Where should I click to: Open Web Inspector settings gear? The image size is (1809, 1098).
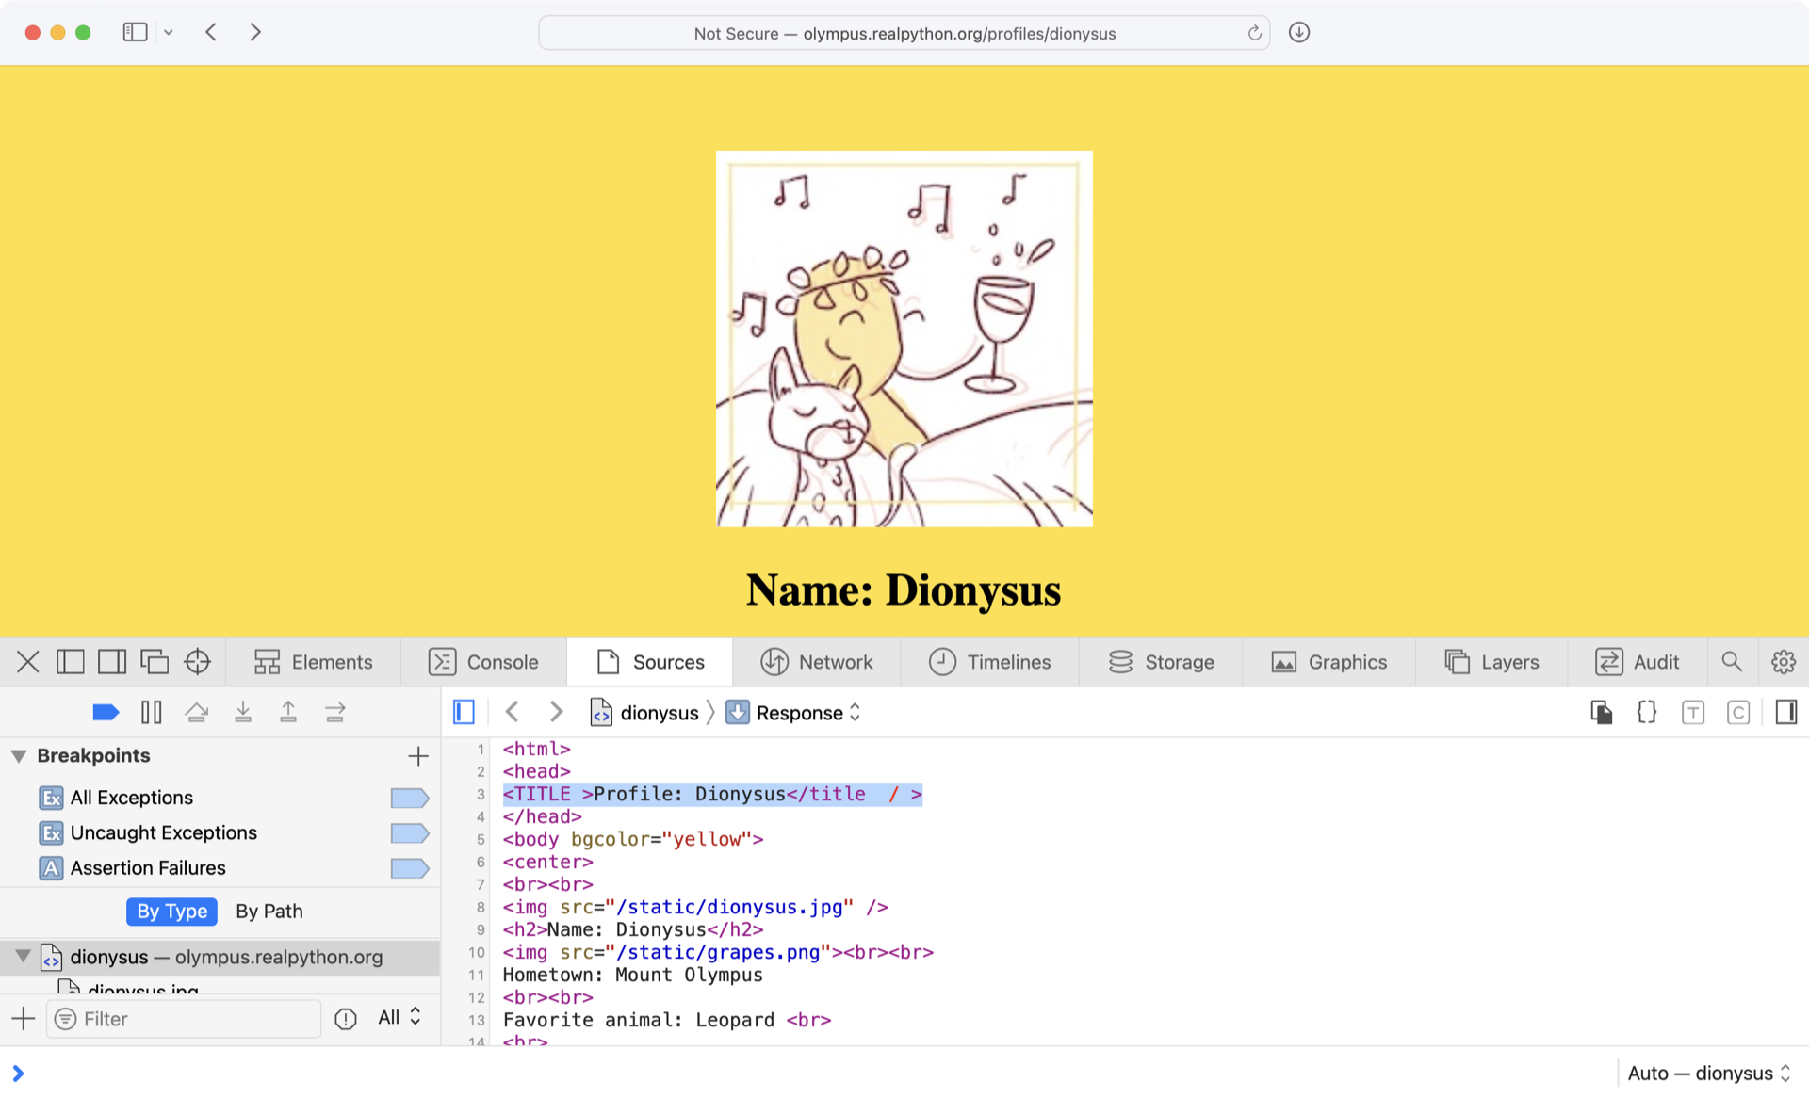1783,661
